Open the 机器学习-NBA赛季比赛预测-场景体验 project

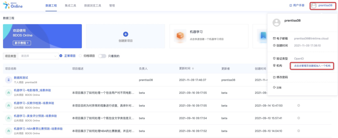(x=38, y=129)
